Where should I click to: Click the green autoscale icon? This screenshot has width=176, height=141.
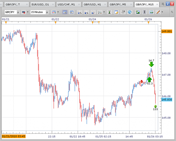110,12
